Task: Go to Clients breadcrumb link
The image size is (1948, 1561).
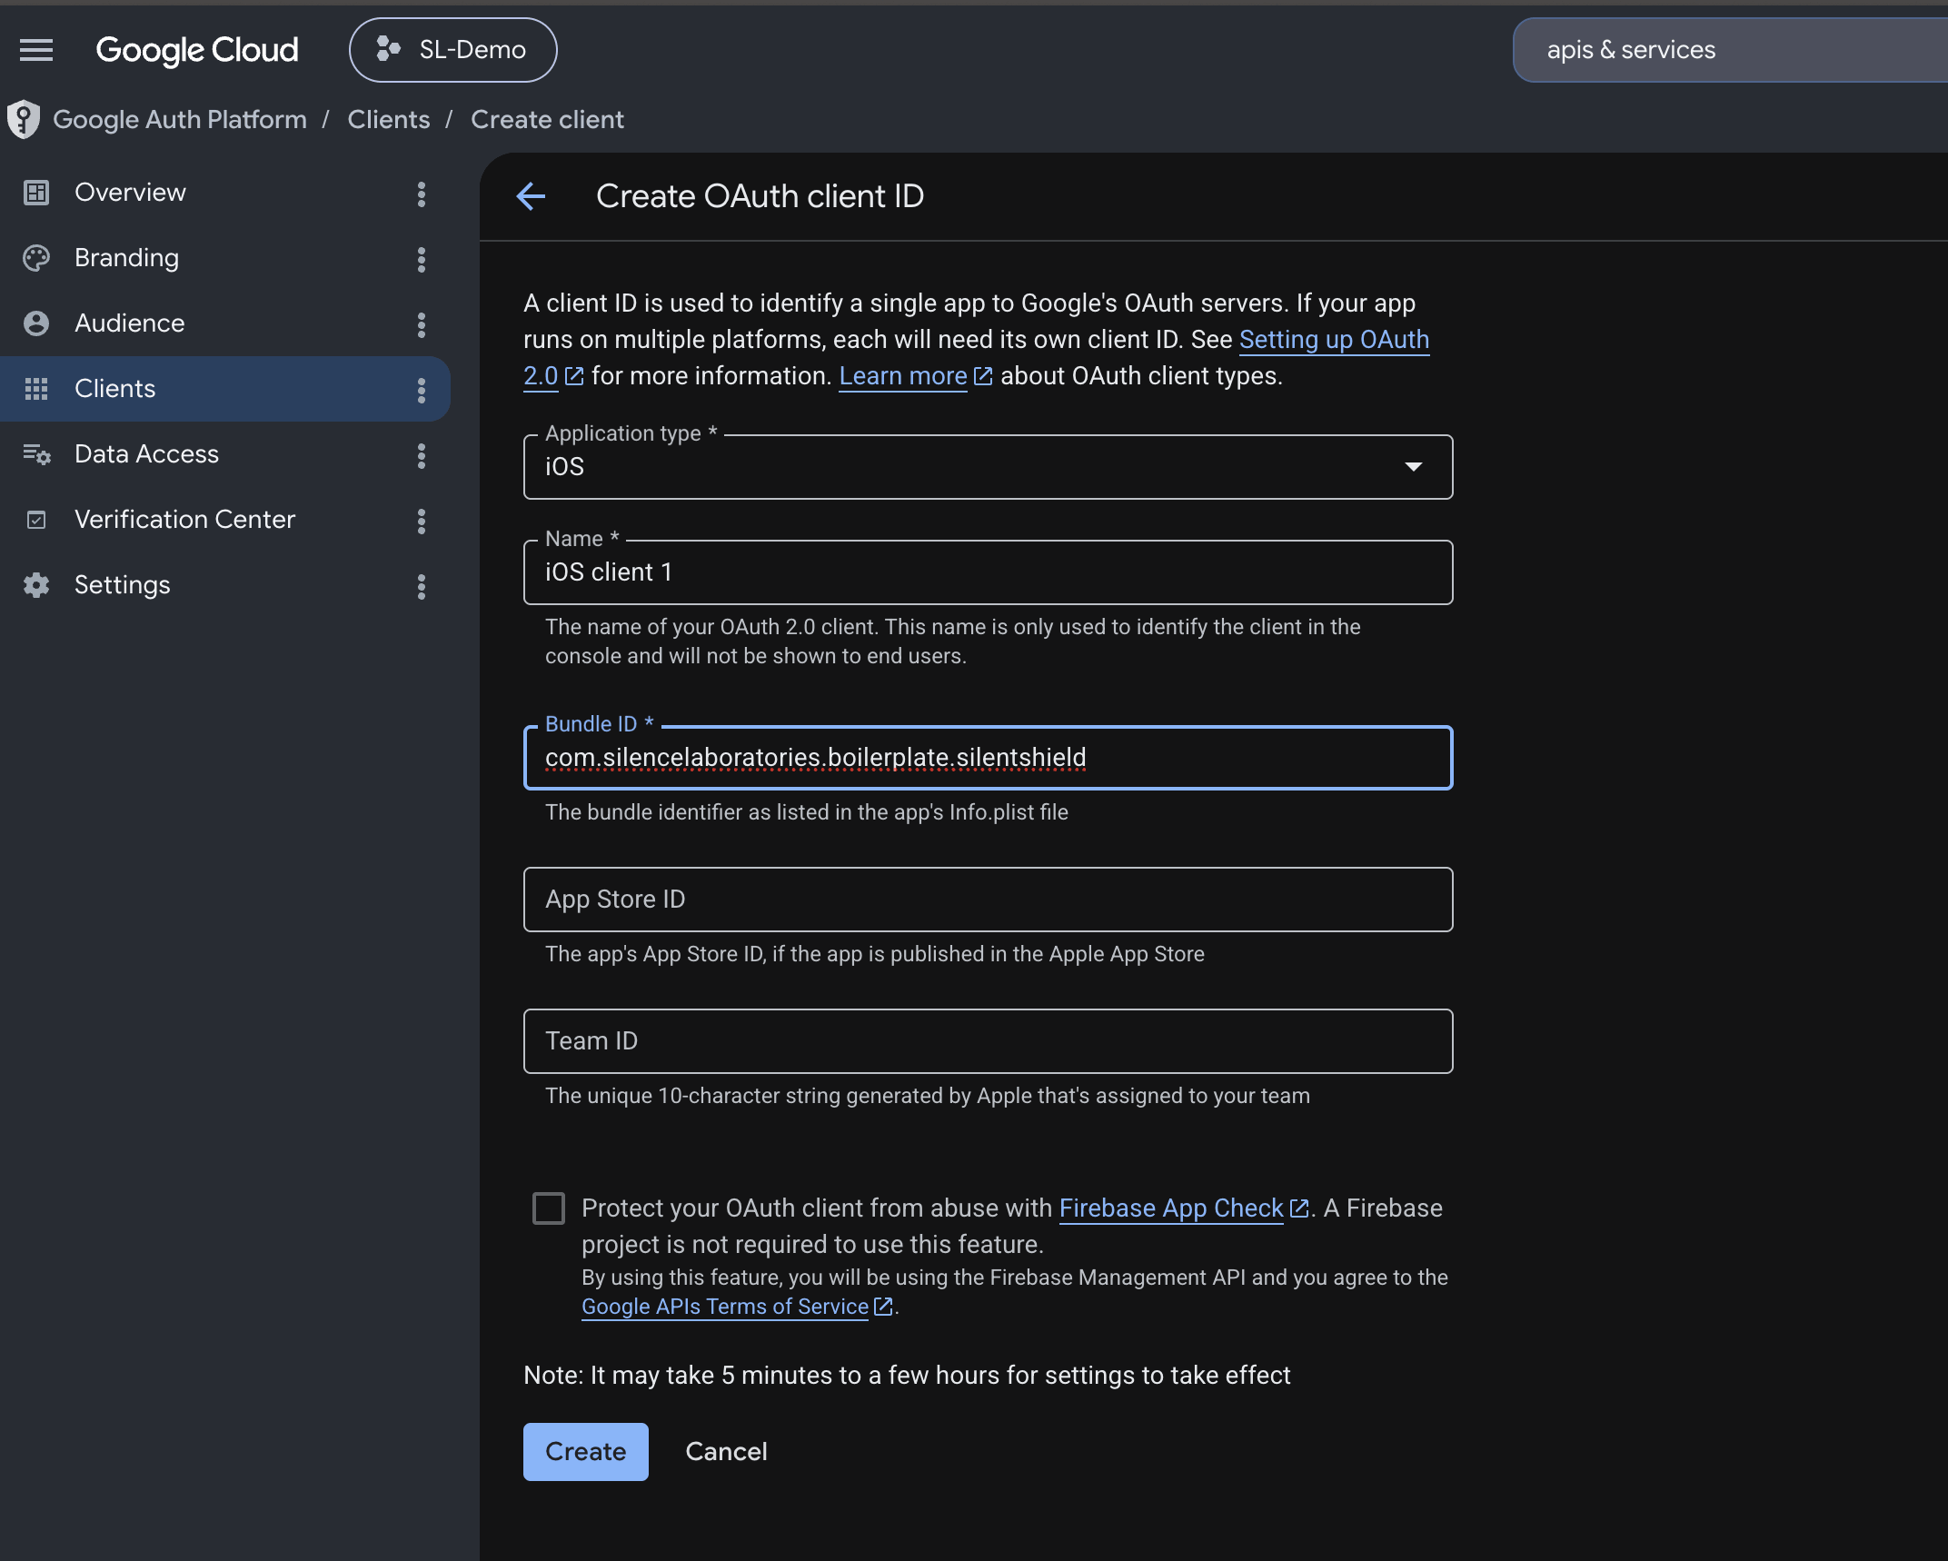Action: (389, 119)
